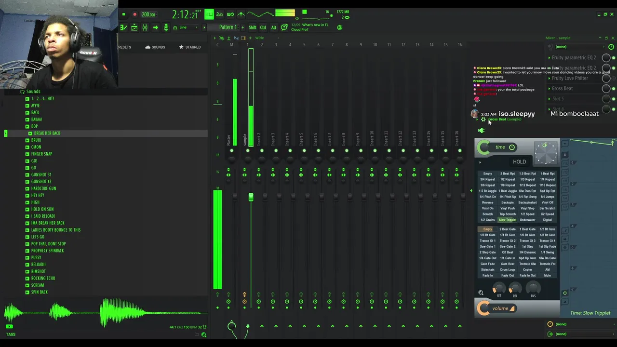This screenshot has width=617, height=347.
Task: Click the Shift modifier button
Action: coord(253,27)
